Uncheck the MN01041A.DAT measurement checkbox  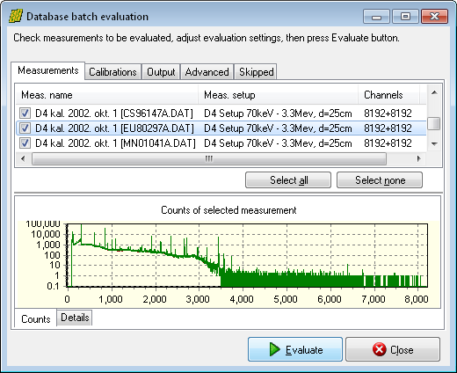25,143
